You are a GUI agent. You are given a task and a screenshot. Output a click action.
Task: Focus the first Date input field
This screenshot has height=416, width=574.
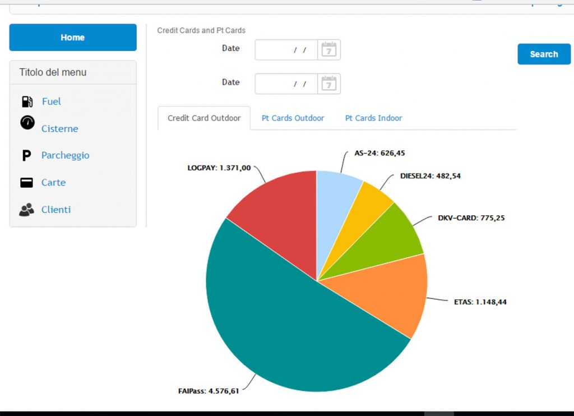286,50
